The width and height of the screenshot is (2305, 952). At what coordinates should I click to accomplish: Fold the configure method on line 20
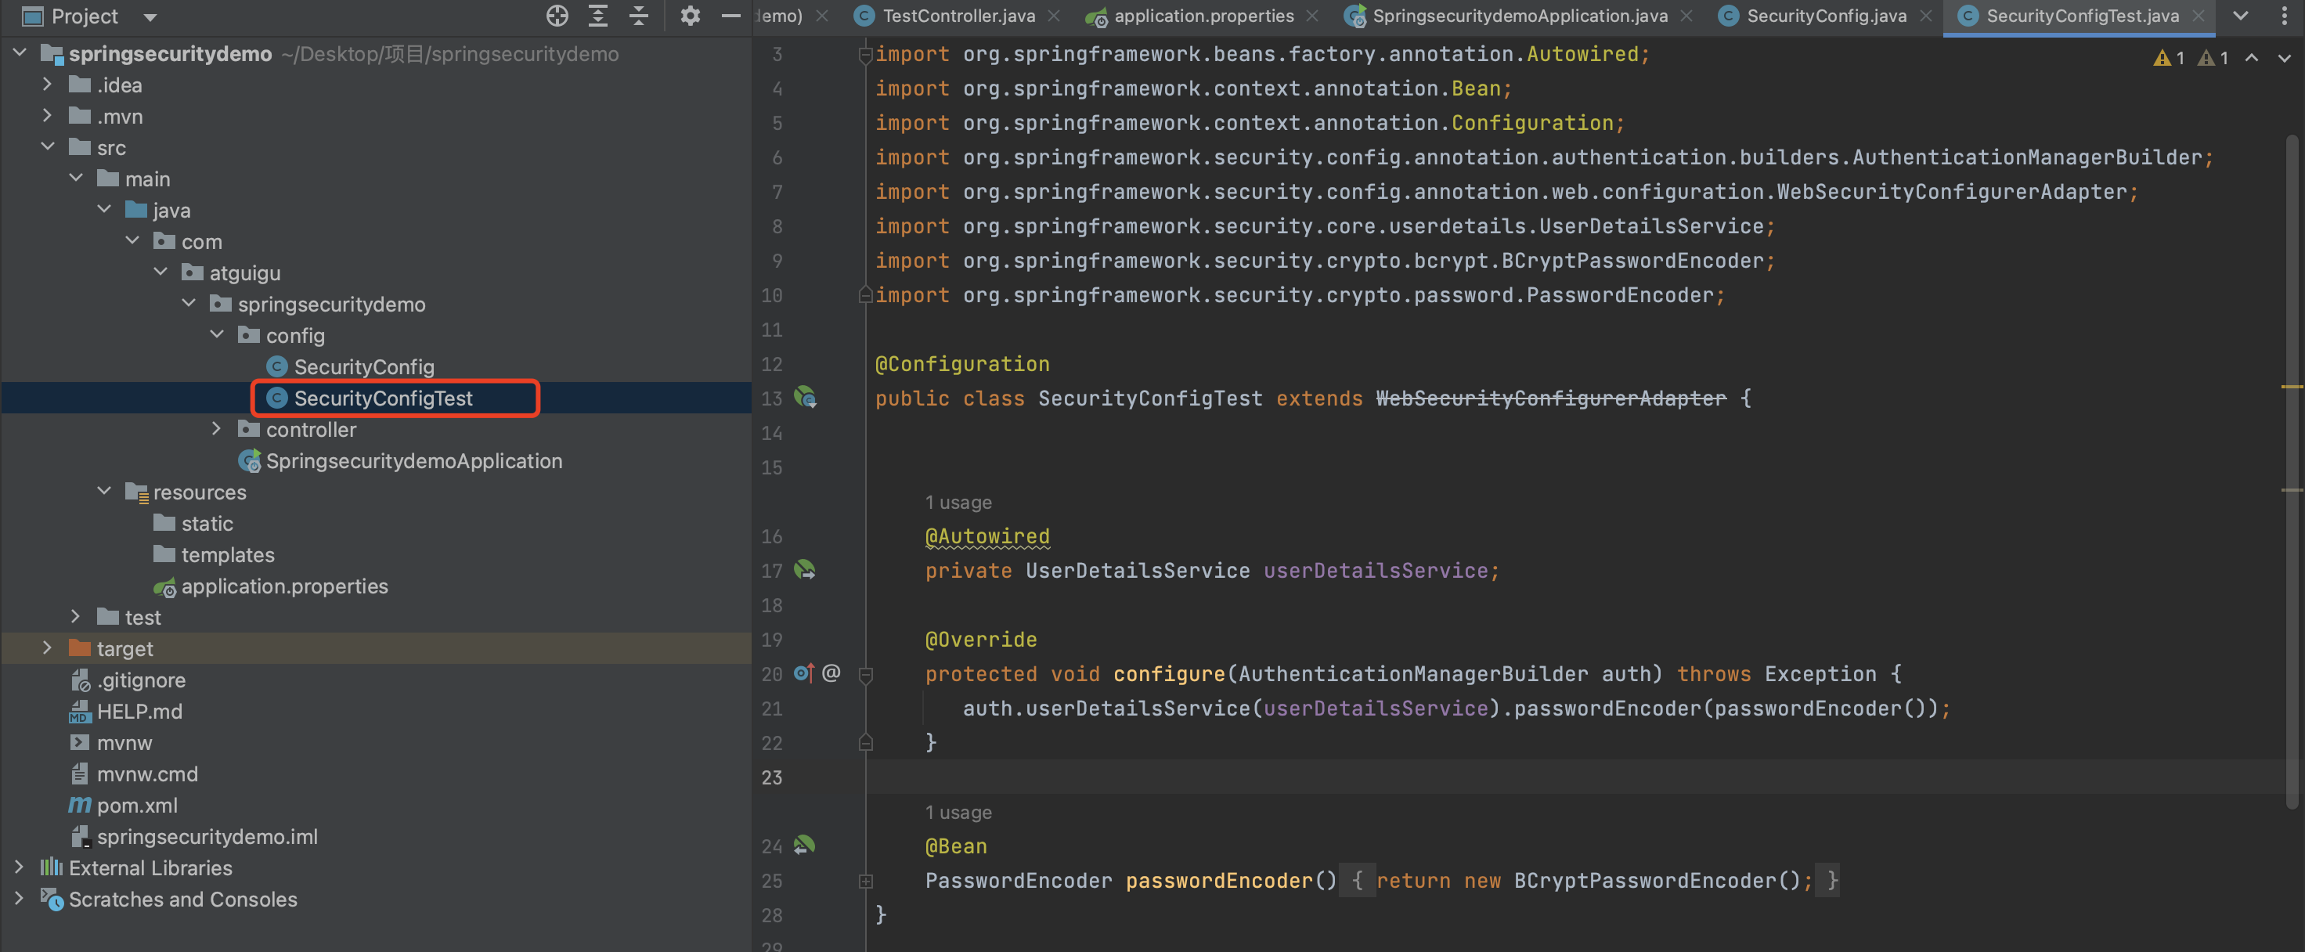[865, 674]
